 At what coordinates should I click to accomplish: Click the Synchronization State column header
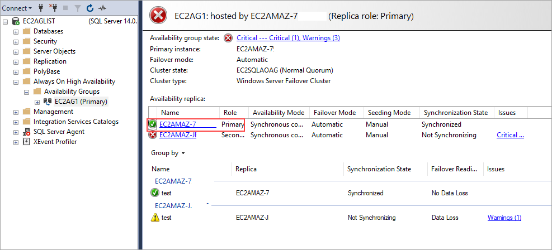pyautogui.click(x=455, y=113)
